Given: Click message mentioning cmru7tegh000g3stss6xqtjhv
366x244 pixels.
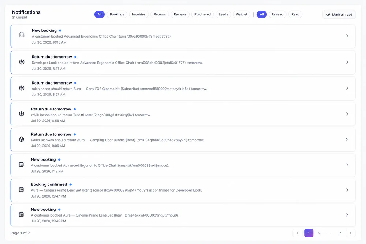Looking at the screenshot, I should [x=91, y=115].
